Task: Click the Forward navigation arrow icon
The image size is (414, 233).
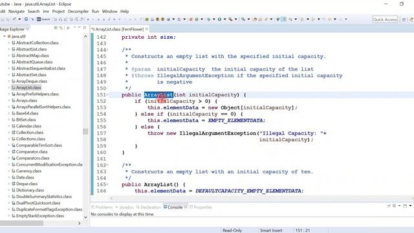Action: (341, 19)
